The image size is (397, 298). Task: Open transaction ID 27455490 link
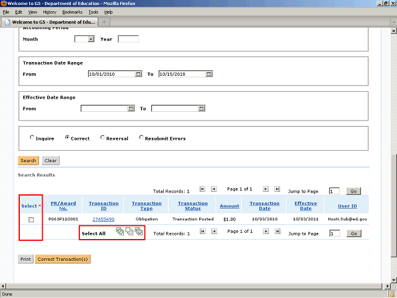click(x=104, y=219)
